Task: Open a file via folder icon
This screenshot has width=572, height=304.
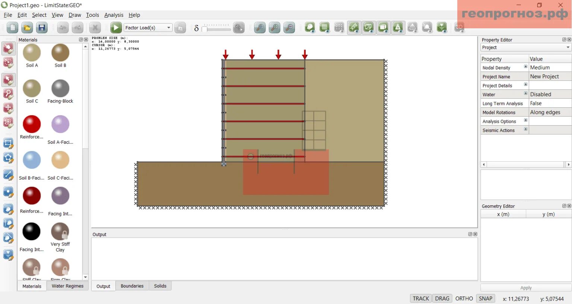Action: tap(27, 28)
